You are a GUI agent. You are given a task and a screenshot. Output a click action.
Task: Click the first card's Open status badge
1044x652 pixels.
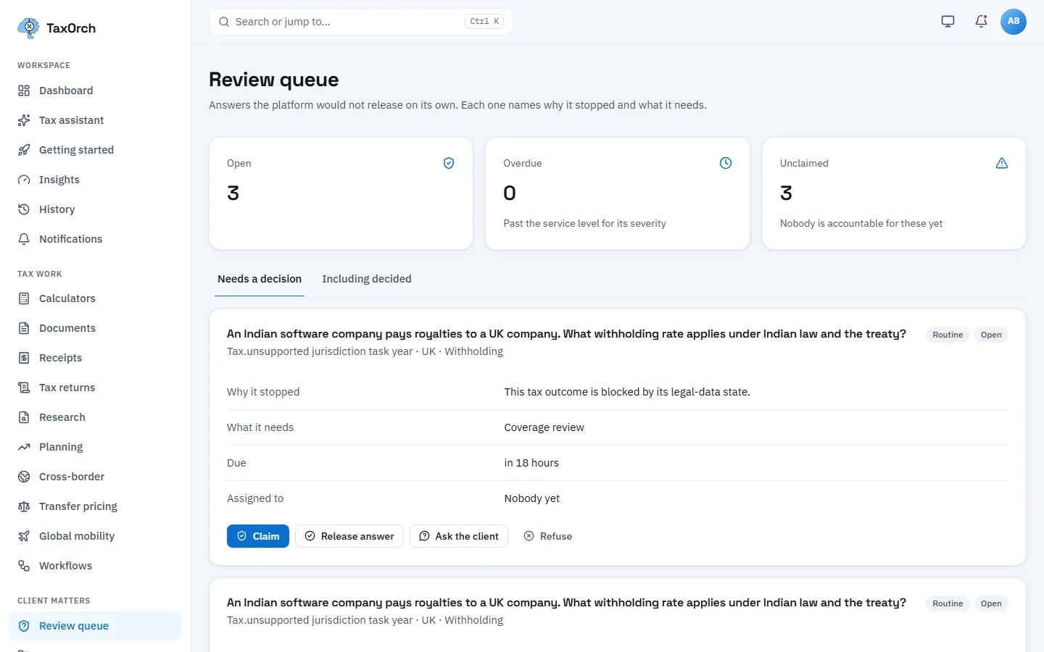(x=991, y=335)
